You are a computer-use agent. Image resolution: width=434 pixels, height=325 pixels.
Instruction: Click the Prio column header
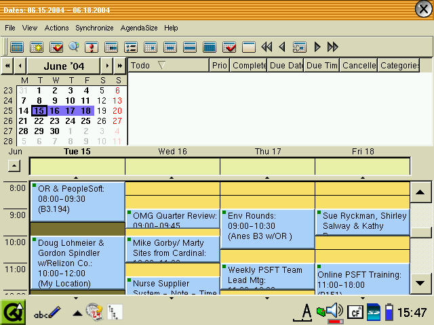[220, 65]
